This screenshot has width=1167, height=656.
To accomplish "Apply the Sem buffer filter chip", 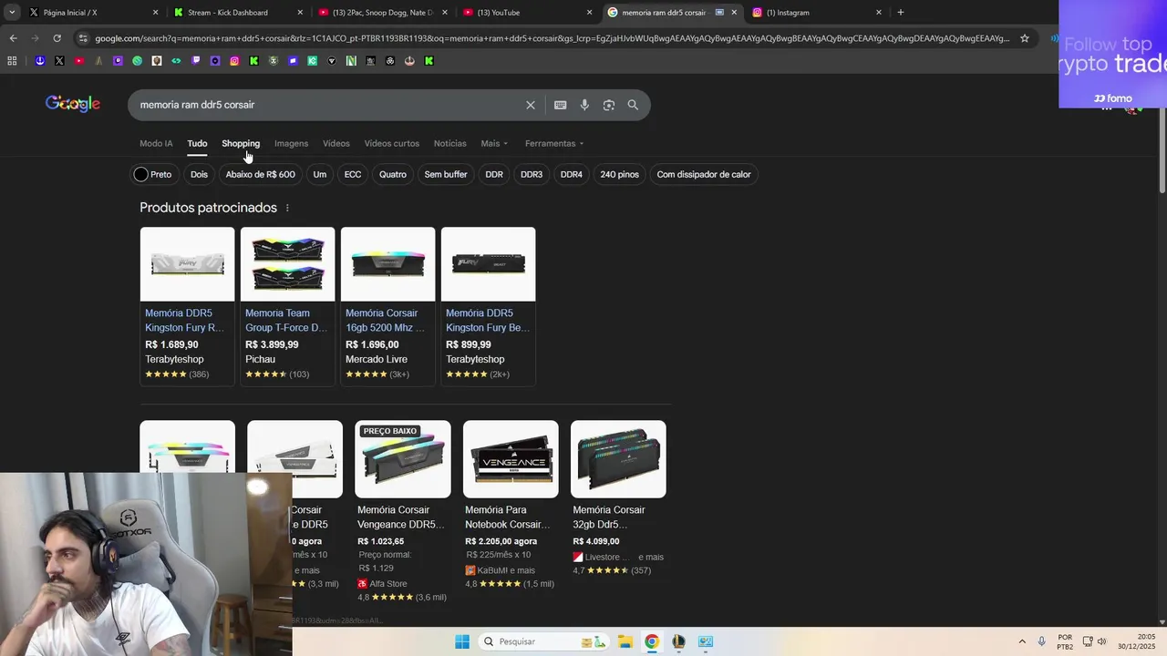I will 446,174.
